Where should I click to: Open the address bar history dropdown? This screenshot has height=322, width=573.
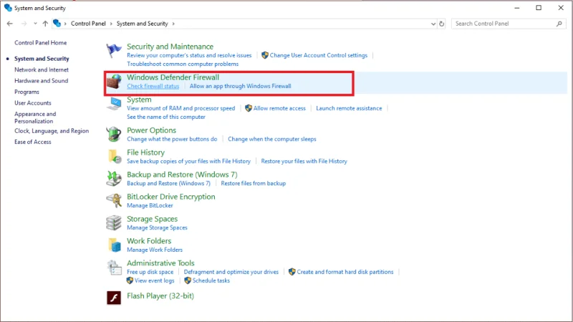click(432, 24)
